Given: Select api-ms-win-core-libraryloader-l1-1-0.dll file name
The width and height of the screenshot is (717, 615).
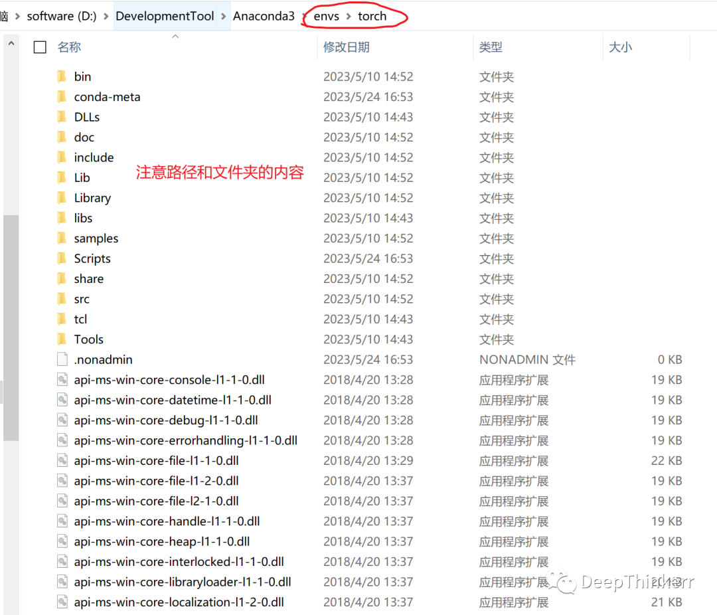Looking at the screenshot, I should 183,582.
